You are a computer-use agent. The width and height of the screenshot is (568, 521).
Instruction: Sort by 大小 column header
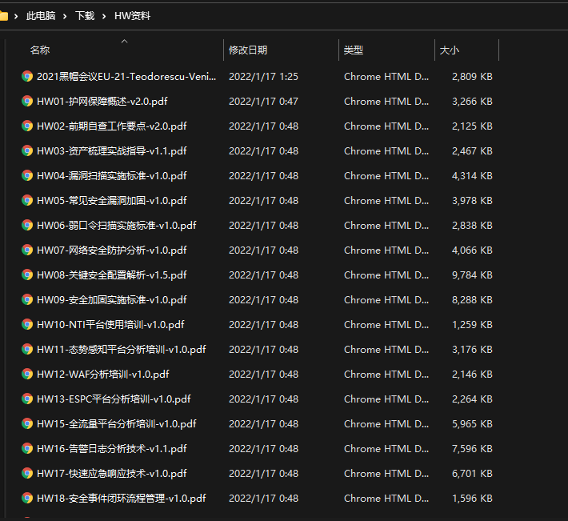point(449,50)
